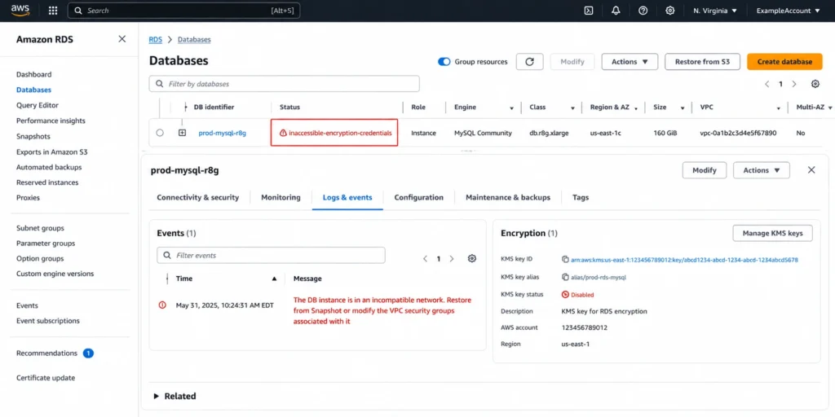The image size is (835, 417).
Task: Open the Actions dropdown above databases table
Action: point(630,62)
